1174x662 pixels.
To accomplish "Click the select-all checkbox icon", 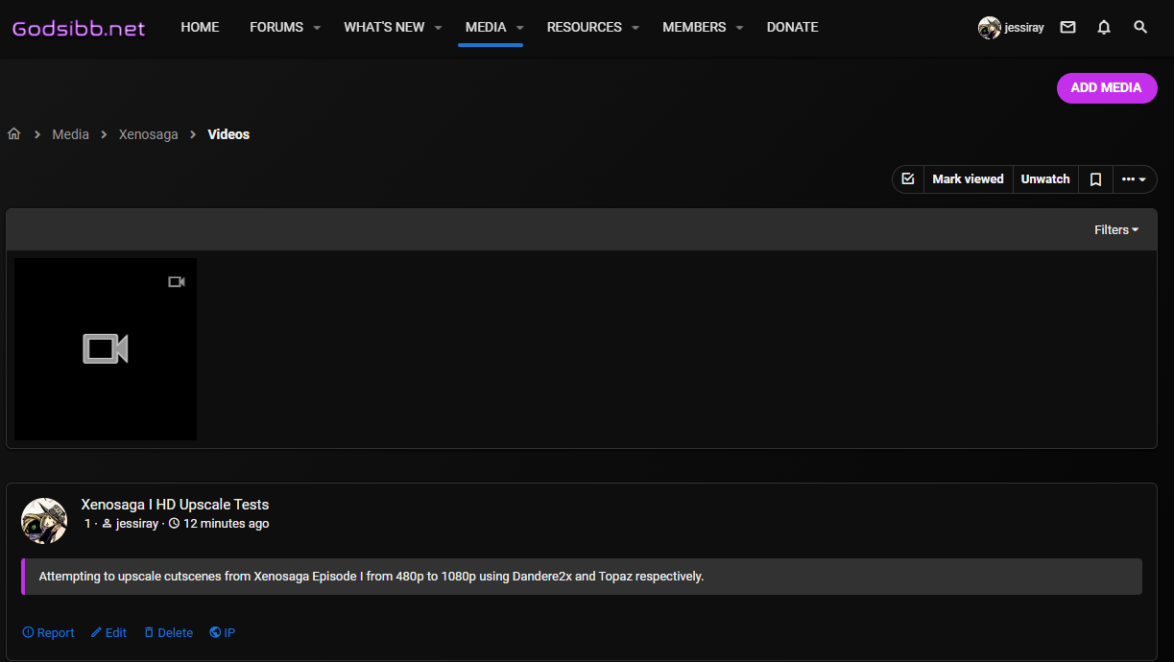I will tap(908, 179).
